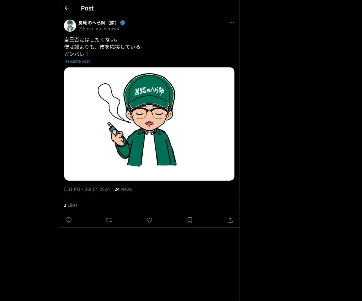The width and height of the screenshot is (362, 301).
Task: Go back using the left arrow icon
Action: 67,8
